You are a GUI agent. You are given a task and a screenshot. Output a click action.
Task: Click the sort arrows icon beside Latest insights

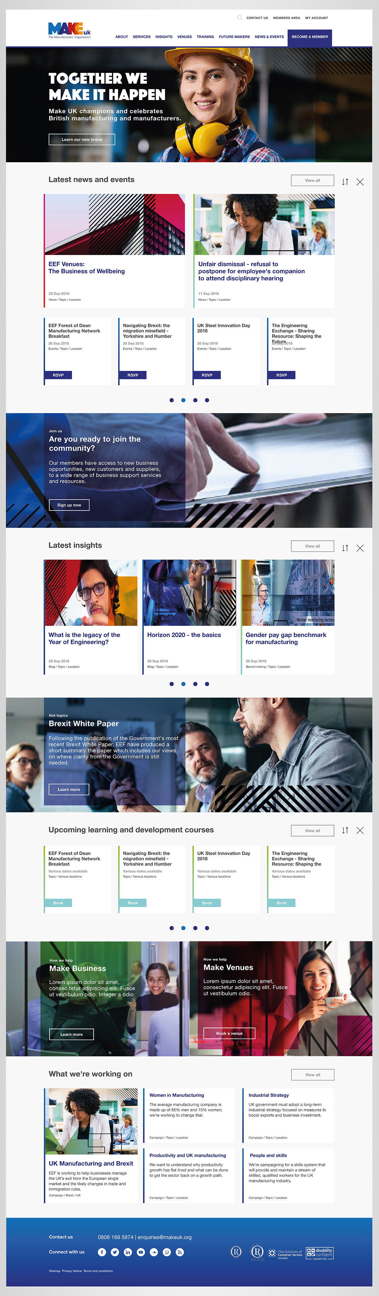(x=345, y=548)
